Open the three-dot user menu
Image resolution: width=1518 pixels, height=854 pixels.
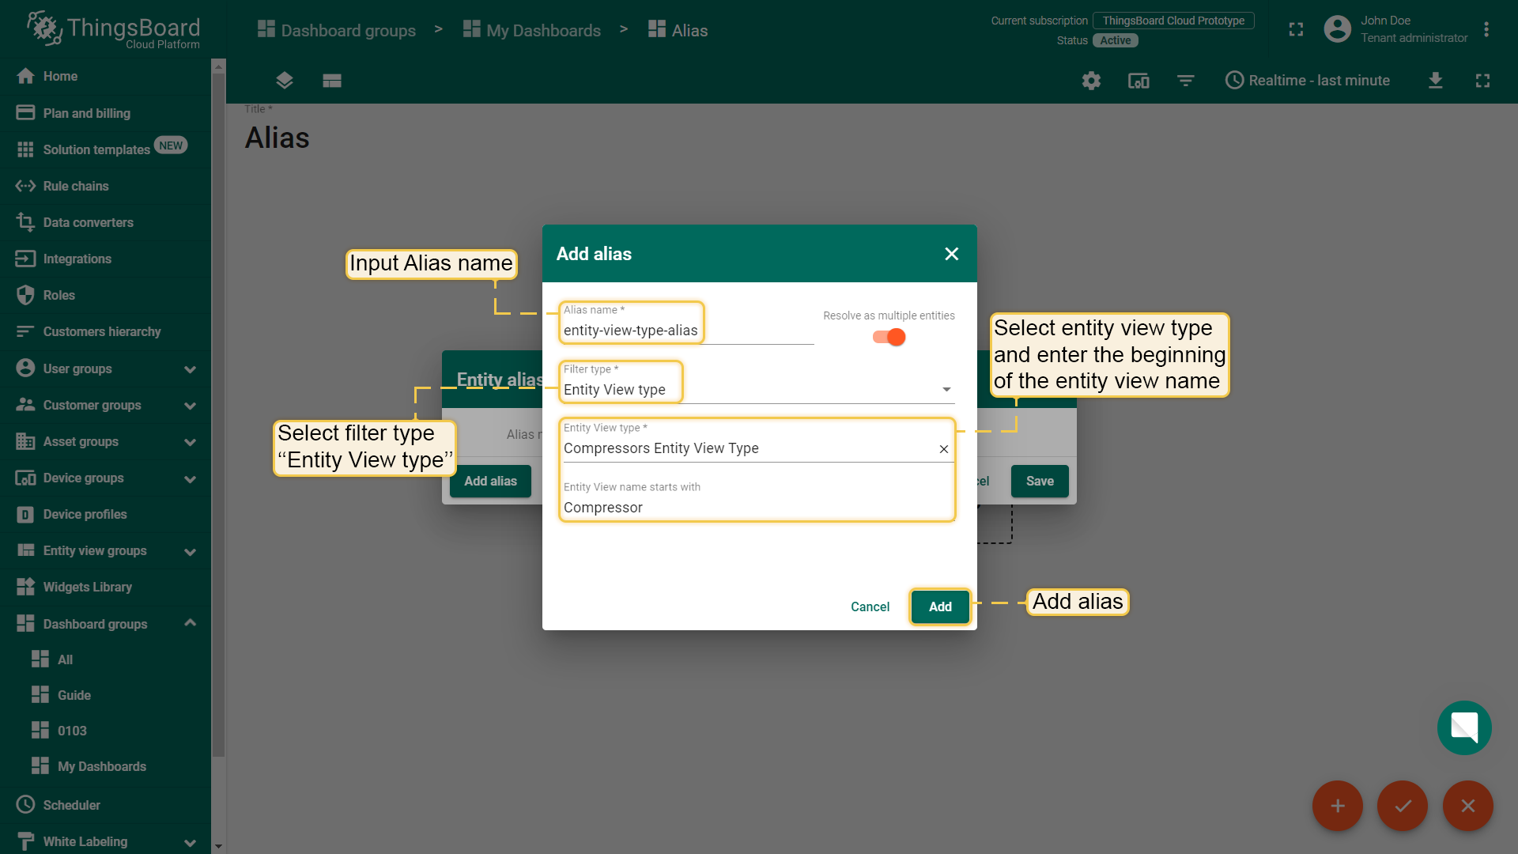(1486, 30)
